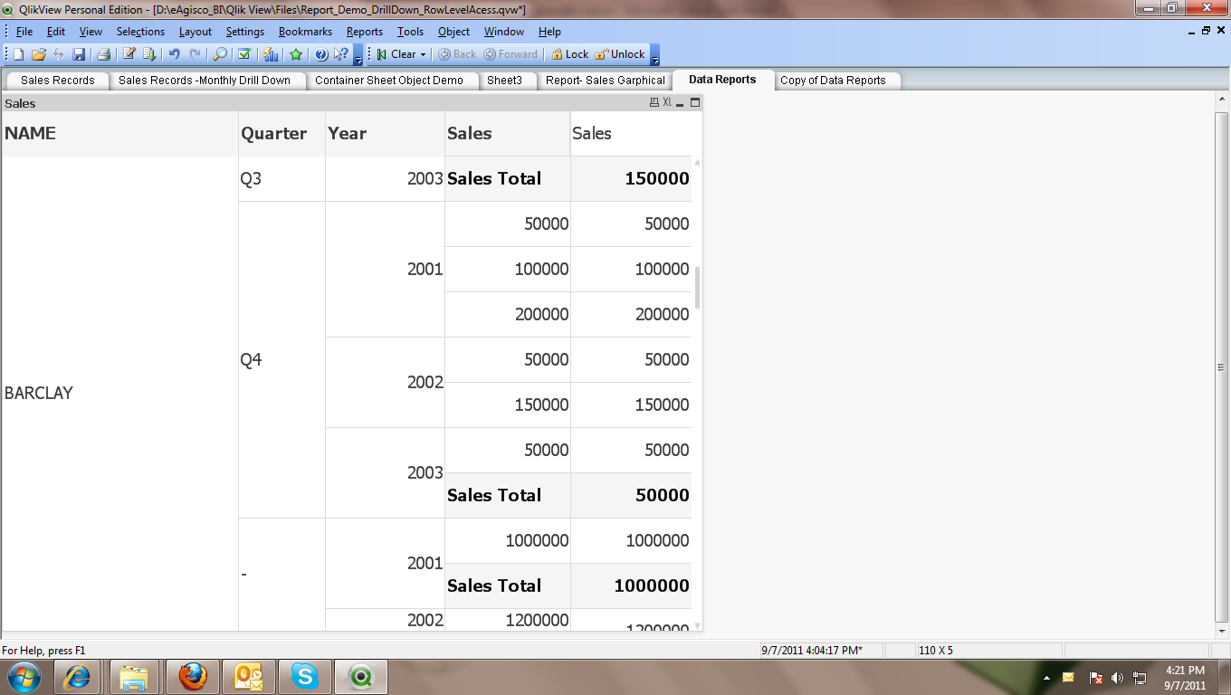Open Search with the magnifying glass icon
The image size is (1231, 695).
pos(220,54)
